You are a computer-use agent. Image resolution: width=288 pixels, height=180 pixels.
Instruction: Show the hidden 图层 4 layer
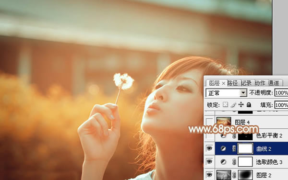(x=209, y=122)
